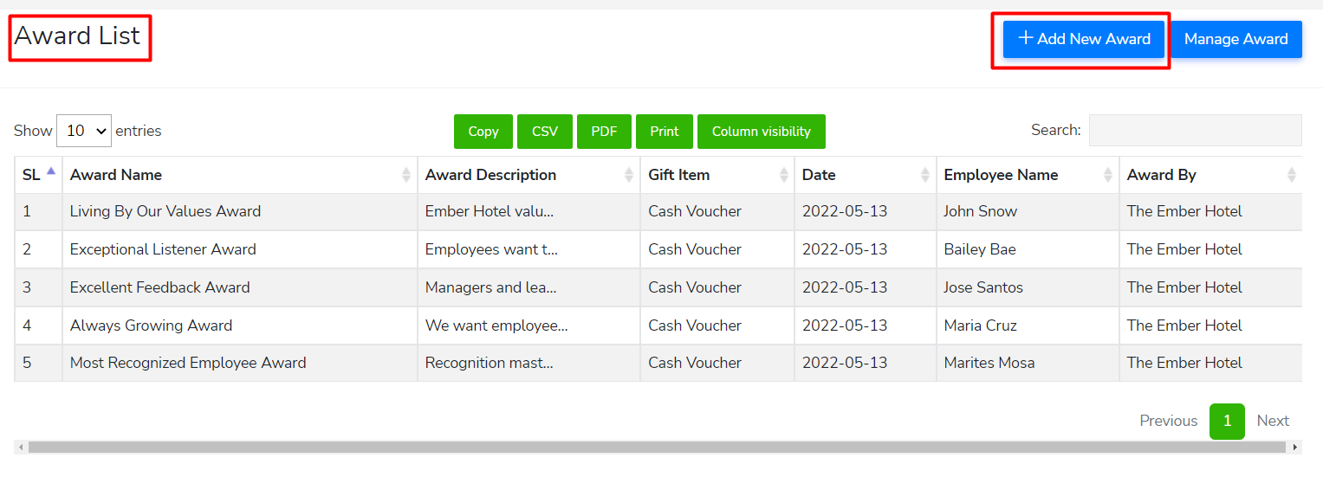The height and width of the screenshot is (477, 1323).
Task: Open the Manage Award page
Action: click(x=1235, y=39)
